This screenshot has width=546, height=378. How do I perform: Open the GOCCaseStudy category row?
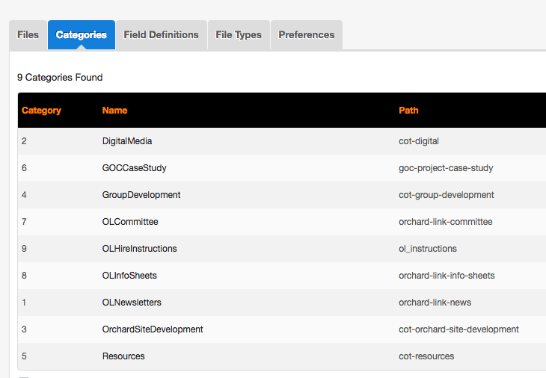pyautogui.click(x=134, y=168)
